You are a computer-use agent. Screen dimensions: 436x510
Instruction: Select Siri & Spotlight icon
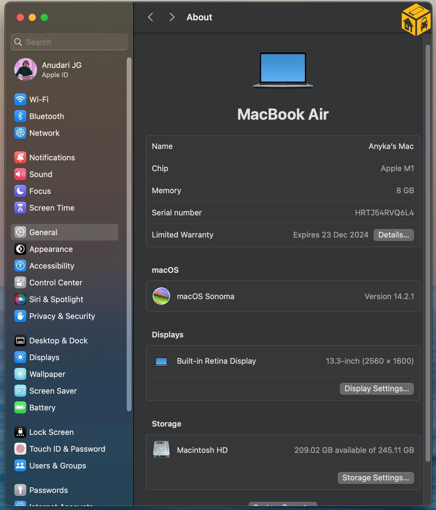(20, 299)
